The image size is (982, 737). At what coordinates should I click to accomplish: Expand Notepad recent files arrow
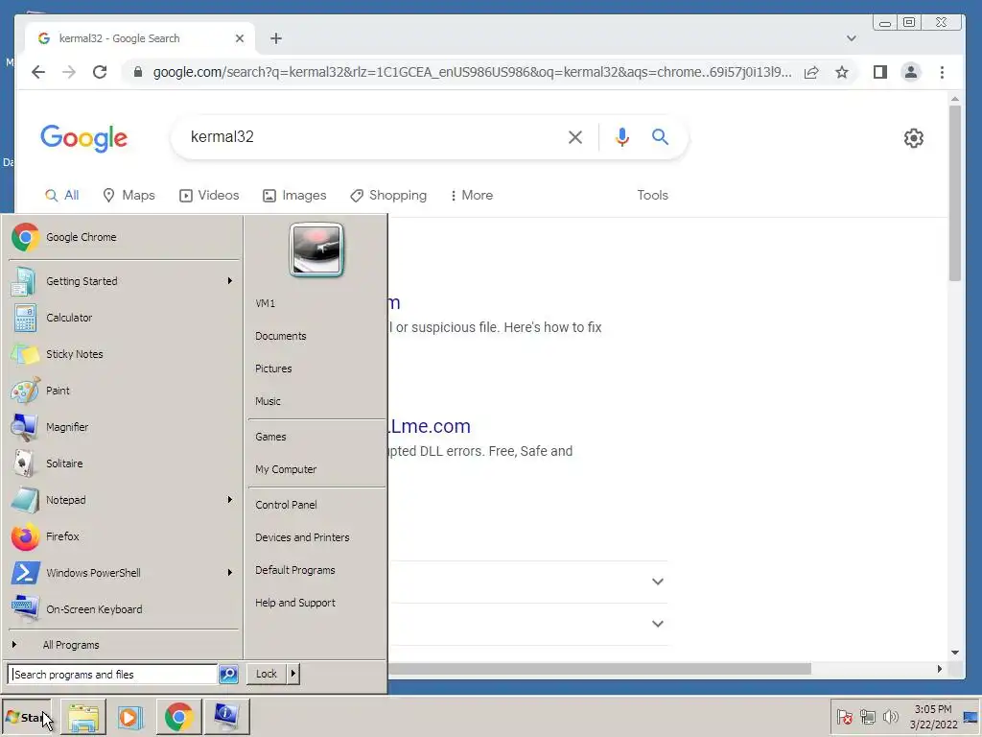(x=230, y=499)
